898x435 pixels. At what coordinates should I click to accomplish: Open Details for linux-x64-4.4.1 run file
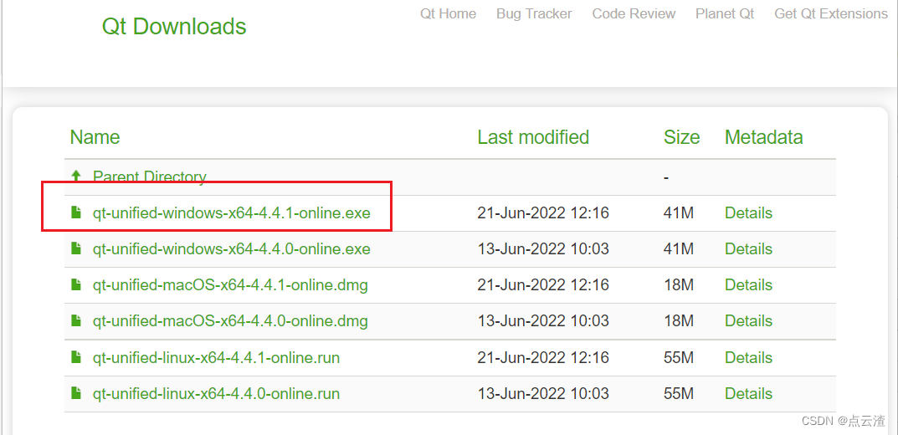[748, 358]
